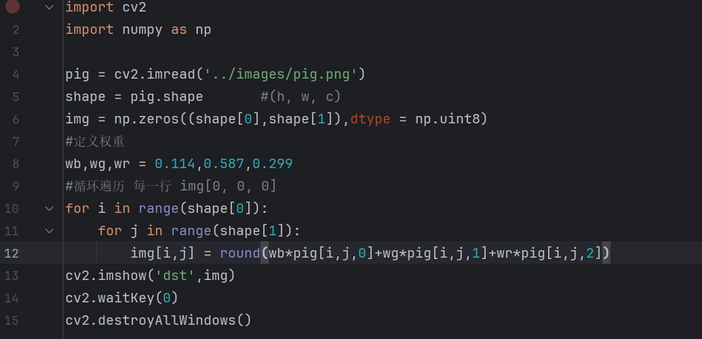Click line number 2 in gutter

(16, 30)
